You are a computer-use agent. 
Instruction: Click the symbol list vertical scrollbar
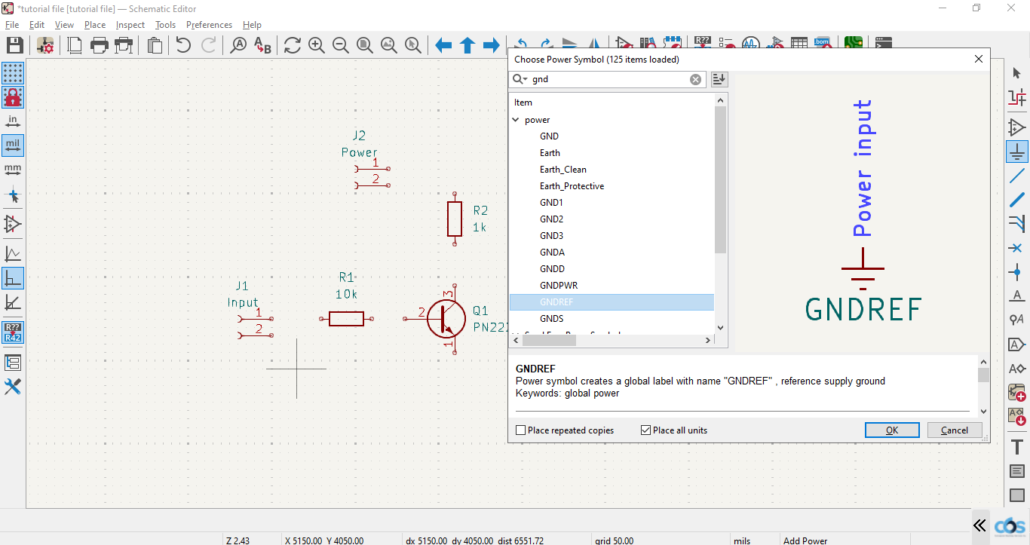(720, 179)
